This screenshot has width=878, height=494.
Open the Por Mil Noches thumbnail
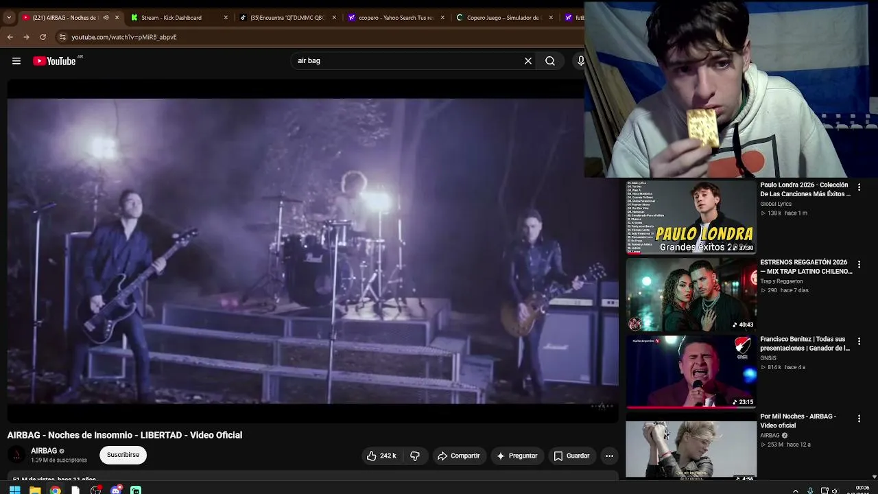point(691,450)
